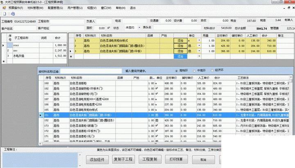Screen dimensions: 295x168
Task: Restore the inner 工程预算详细 child window
Action: (x=289, y=8)
